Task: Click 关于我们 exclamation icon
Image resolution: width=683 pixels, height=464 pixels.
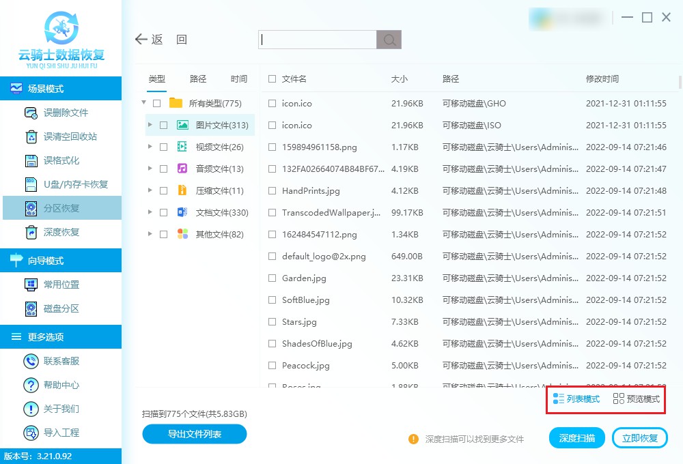Action: click(x=31, y=409)
